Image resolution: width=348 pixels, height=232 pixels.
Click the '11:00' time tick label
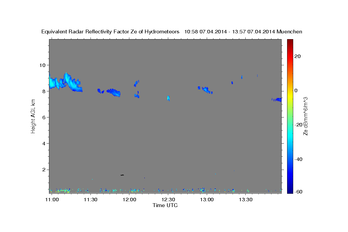(52, 200)
